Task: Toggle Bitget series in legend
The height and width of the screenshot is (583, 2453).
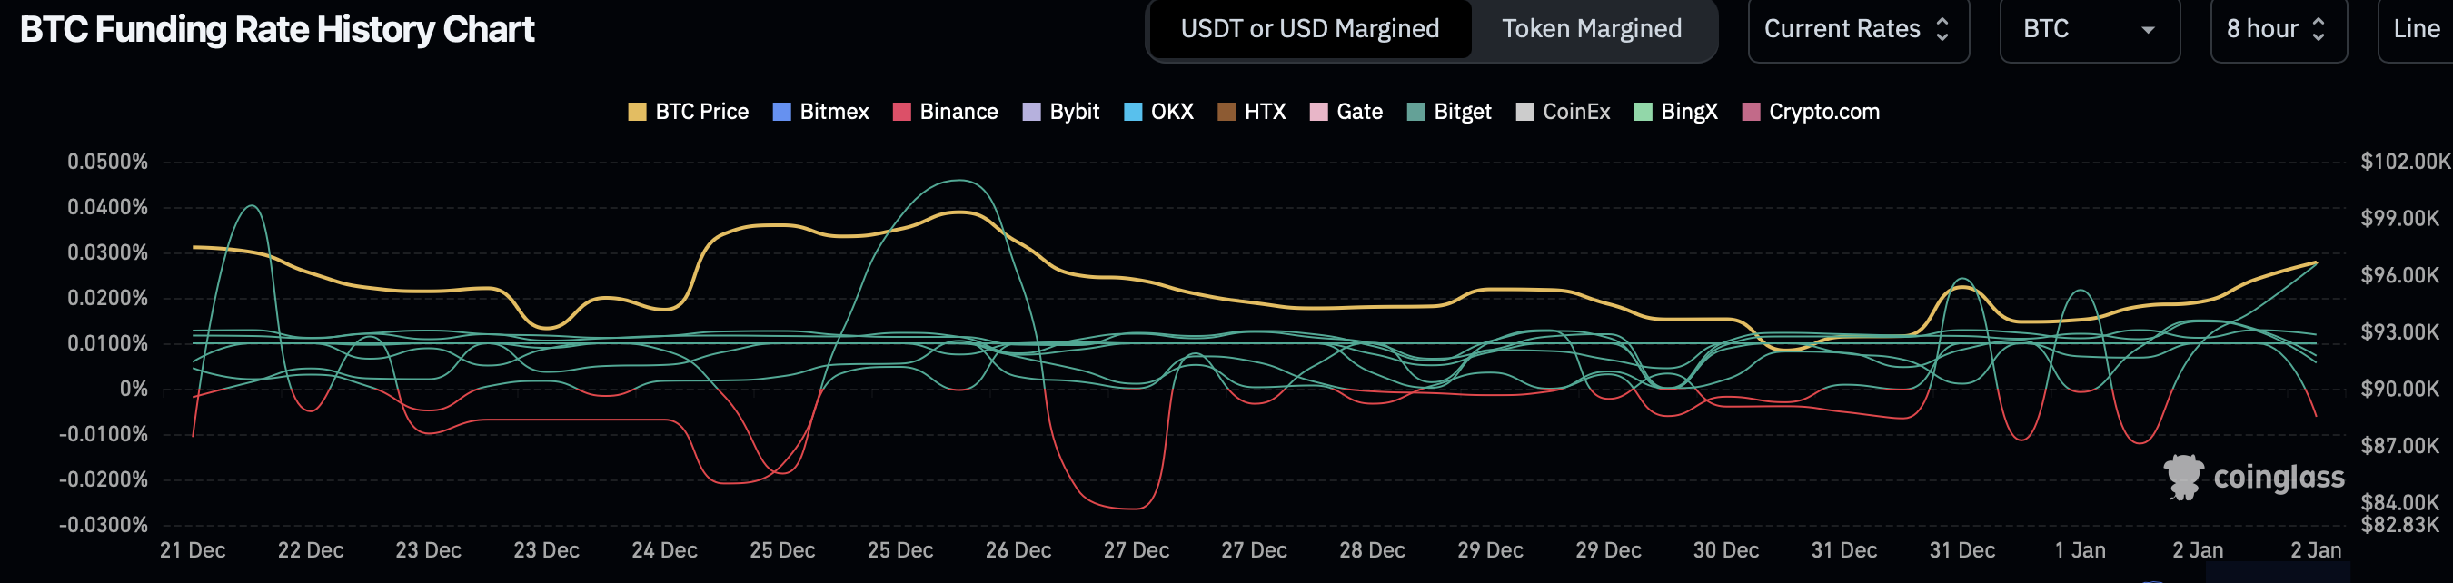Action: [1448, 112]
